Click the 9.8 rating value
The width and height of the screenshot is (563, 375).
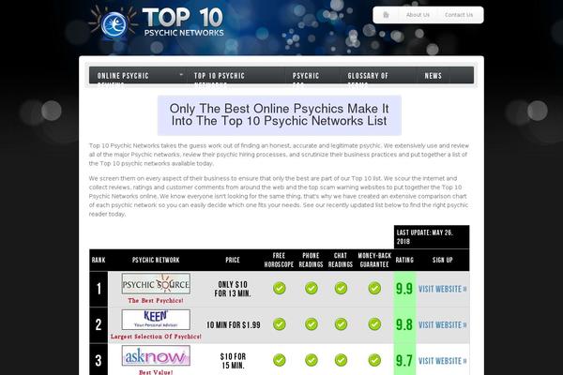[403, 324]
